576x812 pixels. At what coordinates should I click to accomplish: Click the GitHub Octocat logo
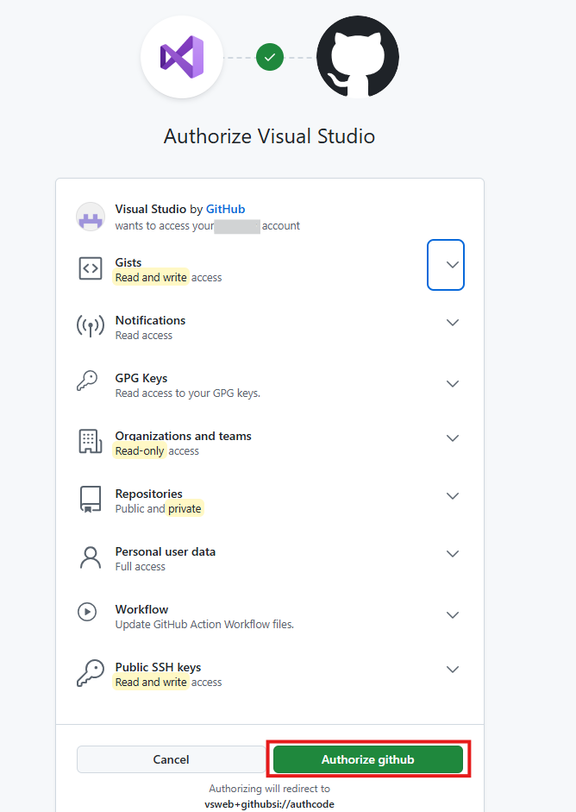[x=357, y=58]
